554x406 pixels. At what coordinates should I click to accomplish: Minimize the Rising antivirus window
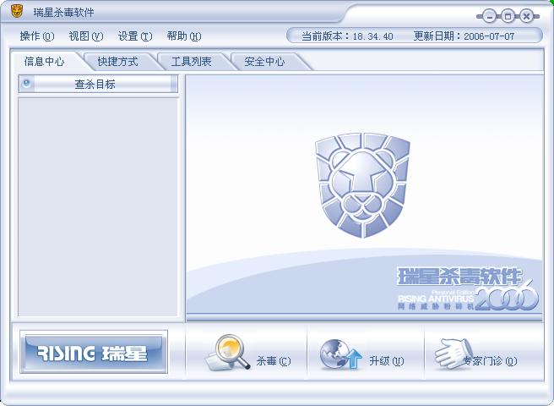pos(489,16)
